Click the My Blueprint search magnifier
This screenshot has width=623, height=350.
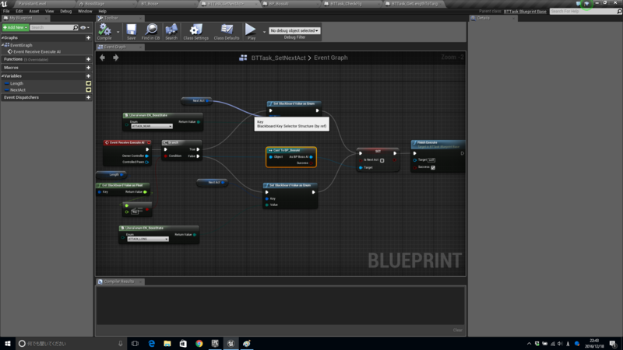pyautogui.click(x=76, y=27)
